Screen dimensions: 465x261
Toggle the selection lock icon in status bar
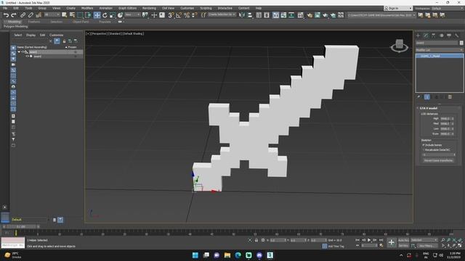click(256, 240)
